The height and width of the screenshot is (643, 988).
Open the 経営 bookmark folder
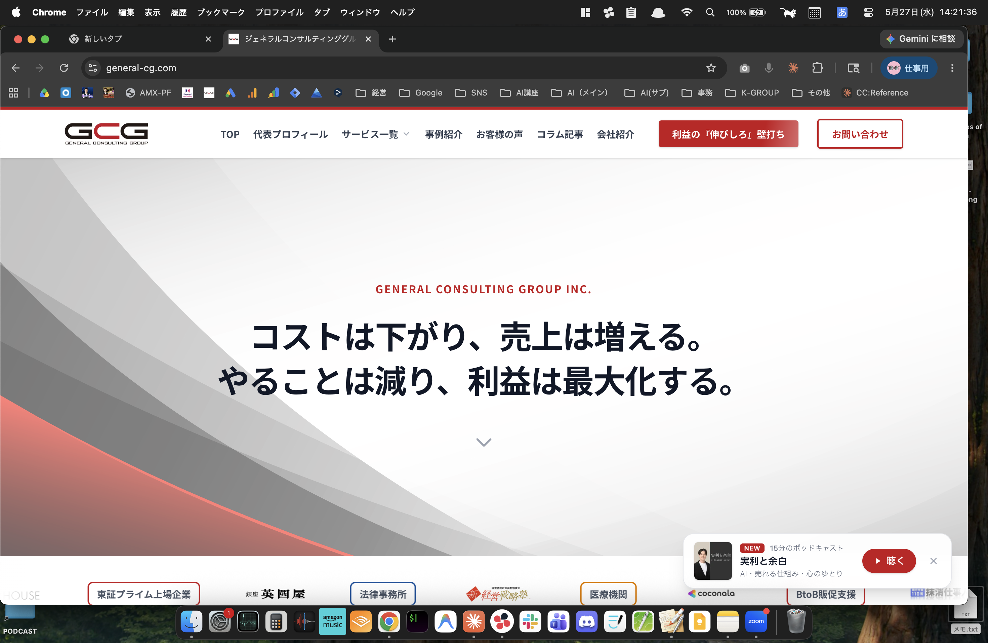371,92
